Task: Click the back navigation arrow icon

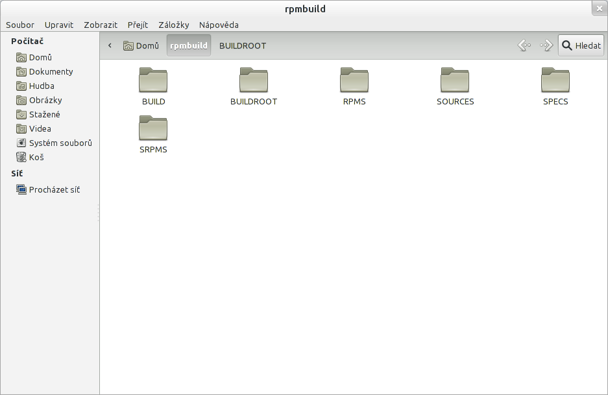Action: (x=524, y=45)
